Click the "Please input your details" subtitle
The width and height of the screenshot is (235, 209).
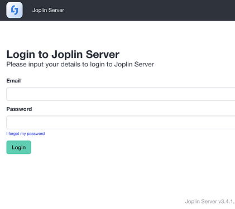pos(80,64)
